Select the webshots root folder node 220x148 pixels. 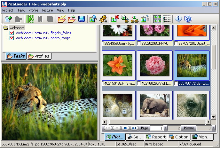[17, 28]
